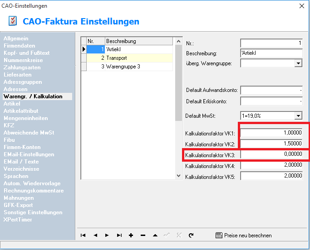Open Firmendaten settings section
Screen dimensions: 310x250
point(20,46)
